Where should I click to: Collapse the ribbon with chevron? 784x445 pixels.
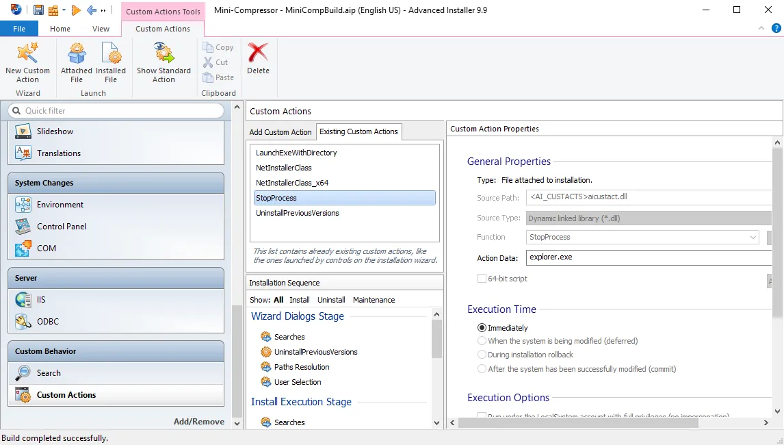pos(761,29)
